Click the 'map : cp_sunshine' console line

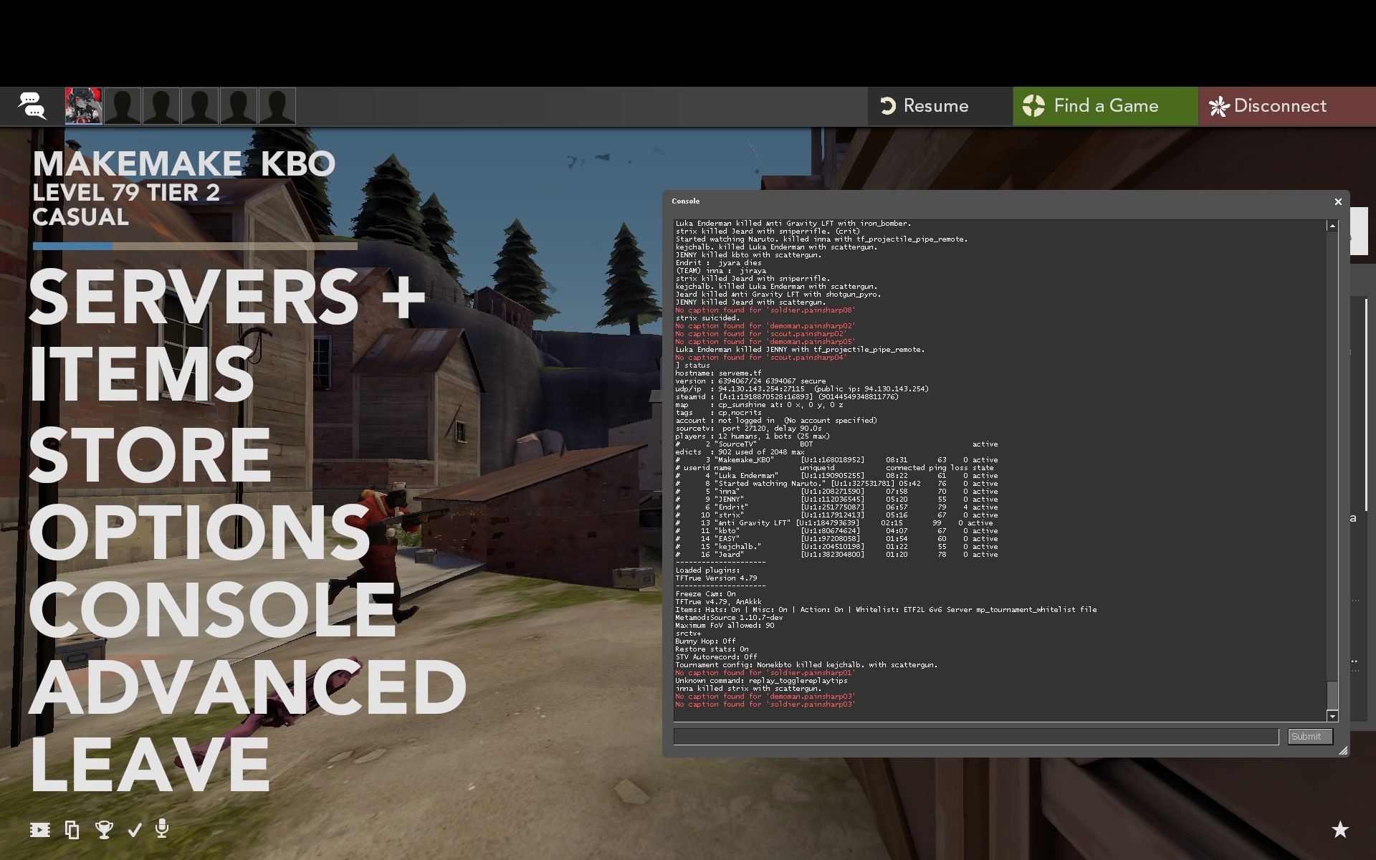coord(759,405)
